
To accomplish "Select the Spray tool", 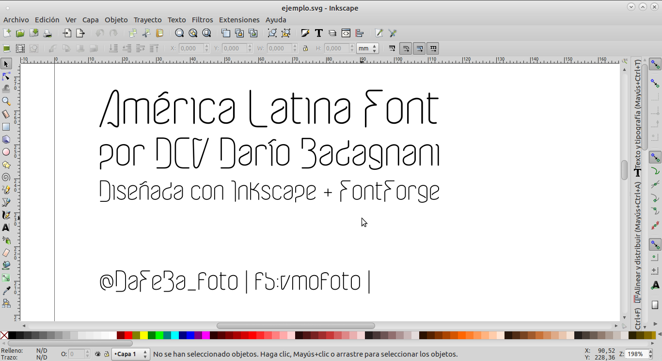I will coord(6,240).
